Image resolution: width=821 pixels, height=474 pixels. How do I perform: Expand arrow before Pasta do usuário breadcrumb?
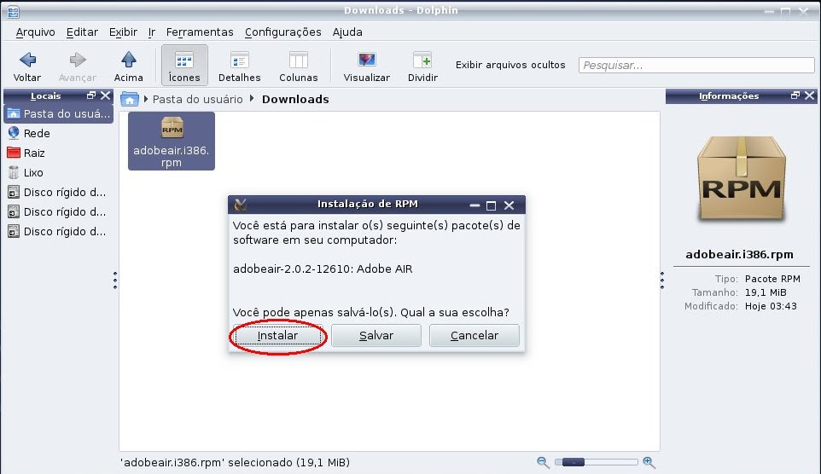[x=146, y=99]
